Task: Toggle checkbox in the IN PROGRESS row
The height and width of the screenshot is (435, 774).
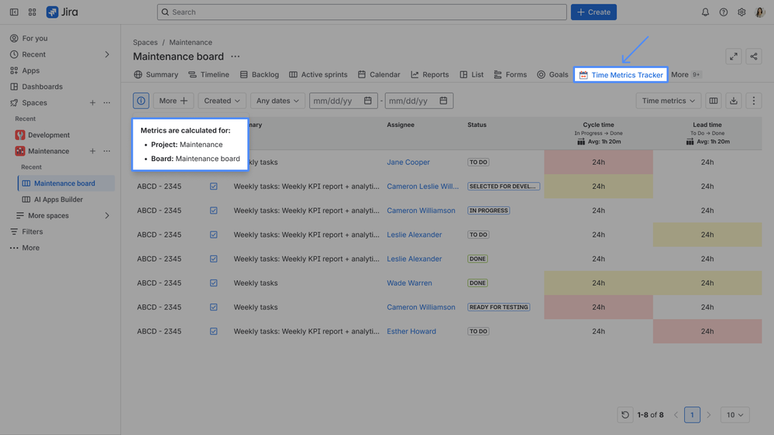Action: pyautogui.click(x=213, y=211)
